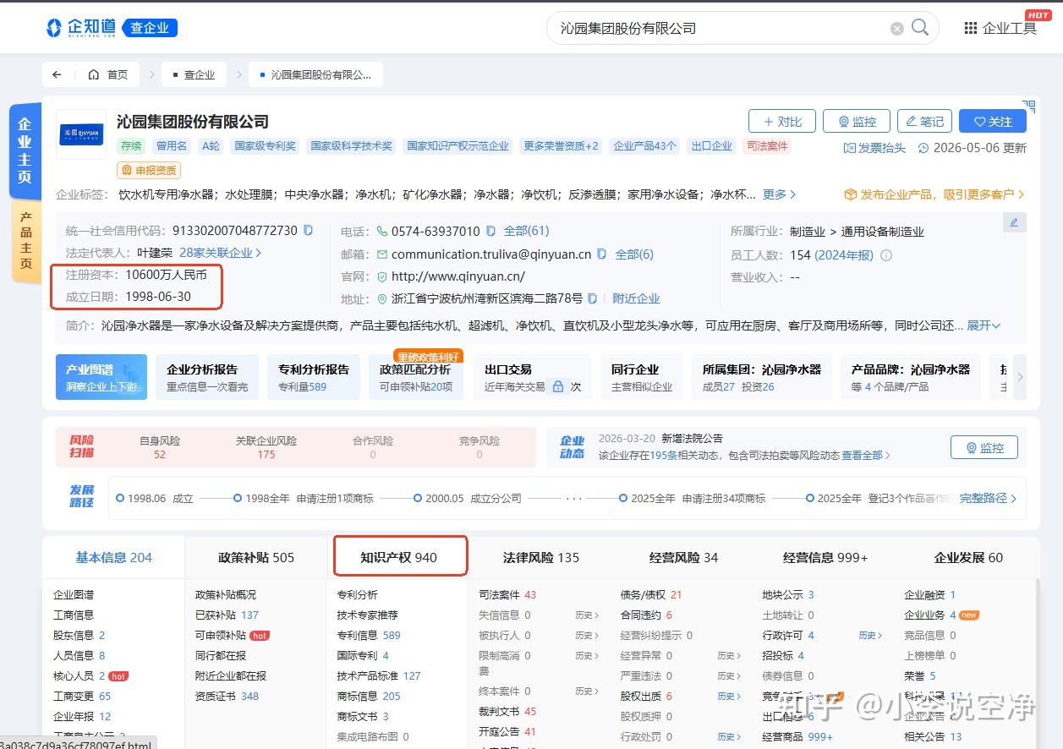Switch to 经营风险 34 tab
The image size is (1063, 749).
click(x=683, y=557)
